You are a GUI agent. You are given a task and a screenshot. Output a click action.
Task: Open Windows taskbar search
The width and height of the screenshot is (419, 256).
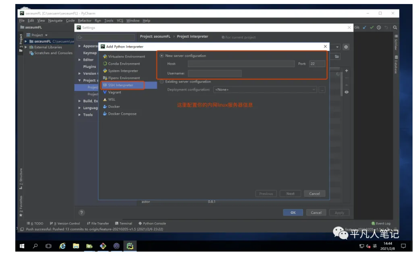35,246
